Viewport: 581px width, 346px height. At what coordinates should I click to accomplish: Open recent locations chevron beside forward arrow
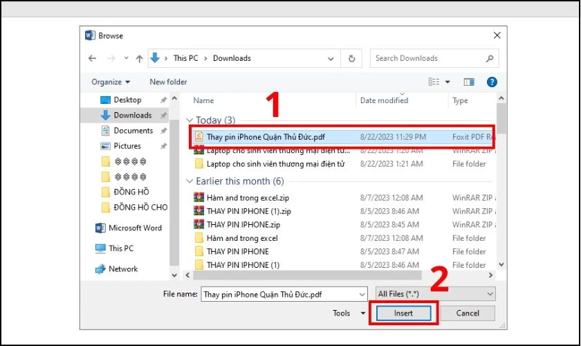pyautogui.click(x=127, y=58)
